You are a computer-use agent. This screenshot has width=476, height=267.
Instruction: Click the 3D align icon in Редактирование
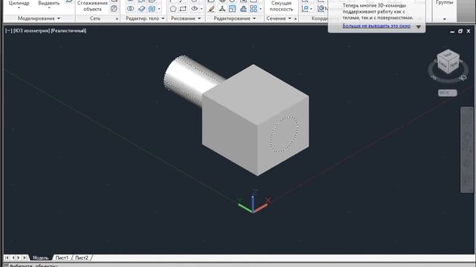[x=222, y=9]
